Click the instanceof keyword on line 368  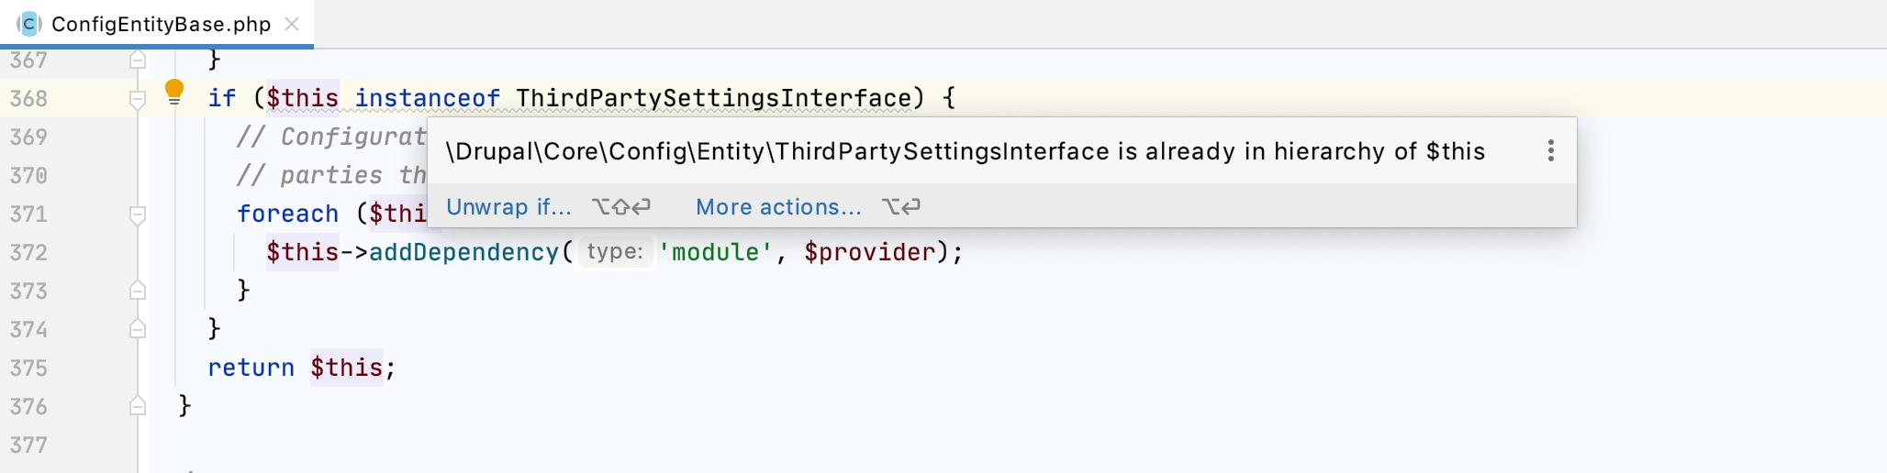[428, 98]
